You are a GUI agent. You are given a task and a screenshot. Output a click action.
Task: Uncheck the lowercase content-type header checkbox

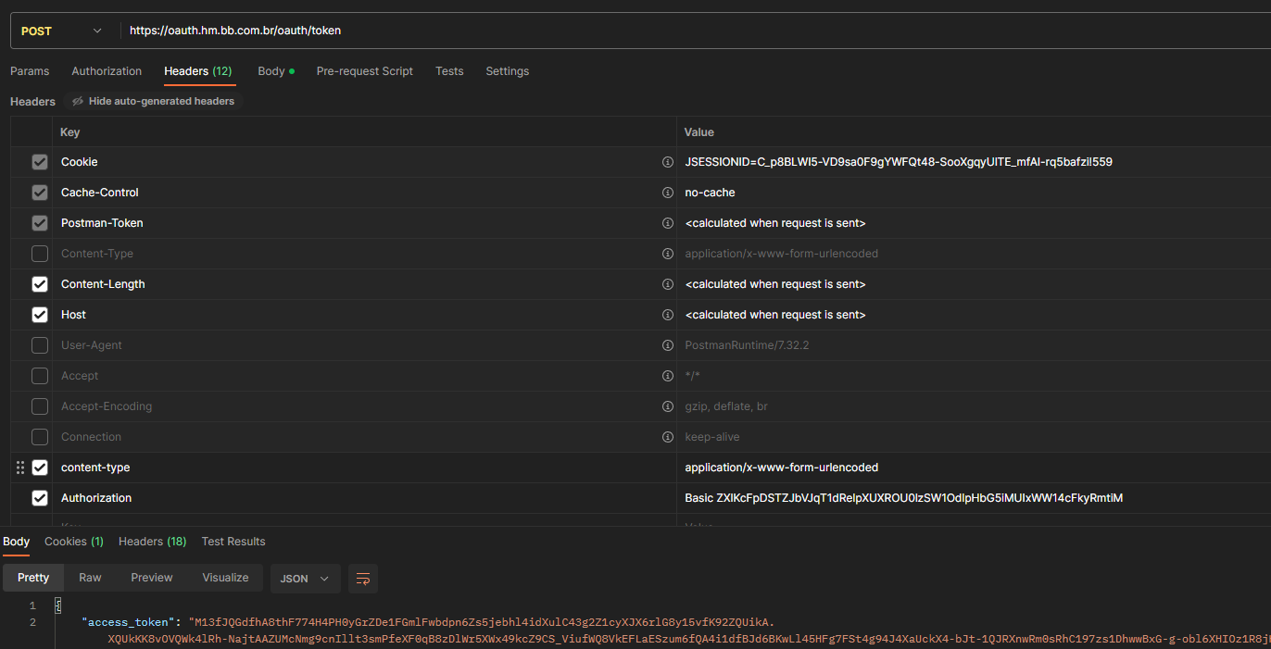click(40, 468)
